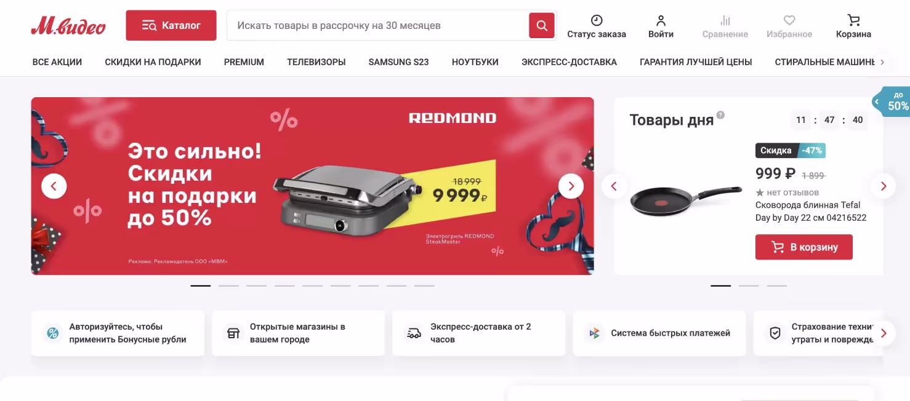This screenshot has height=401, width=910.
Task: Open Избранное heart icon
Action: (789, 20)
